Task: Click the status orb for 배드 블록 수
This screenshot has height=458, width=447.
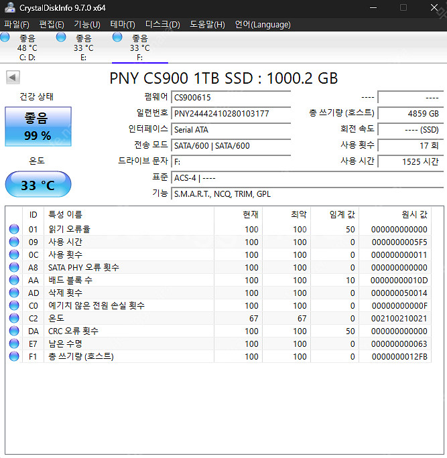Action: click(x=14, y=280)
